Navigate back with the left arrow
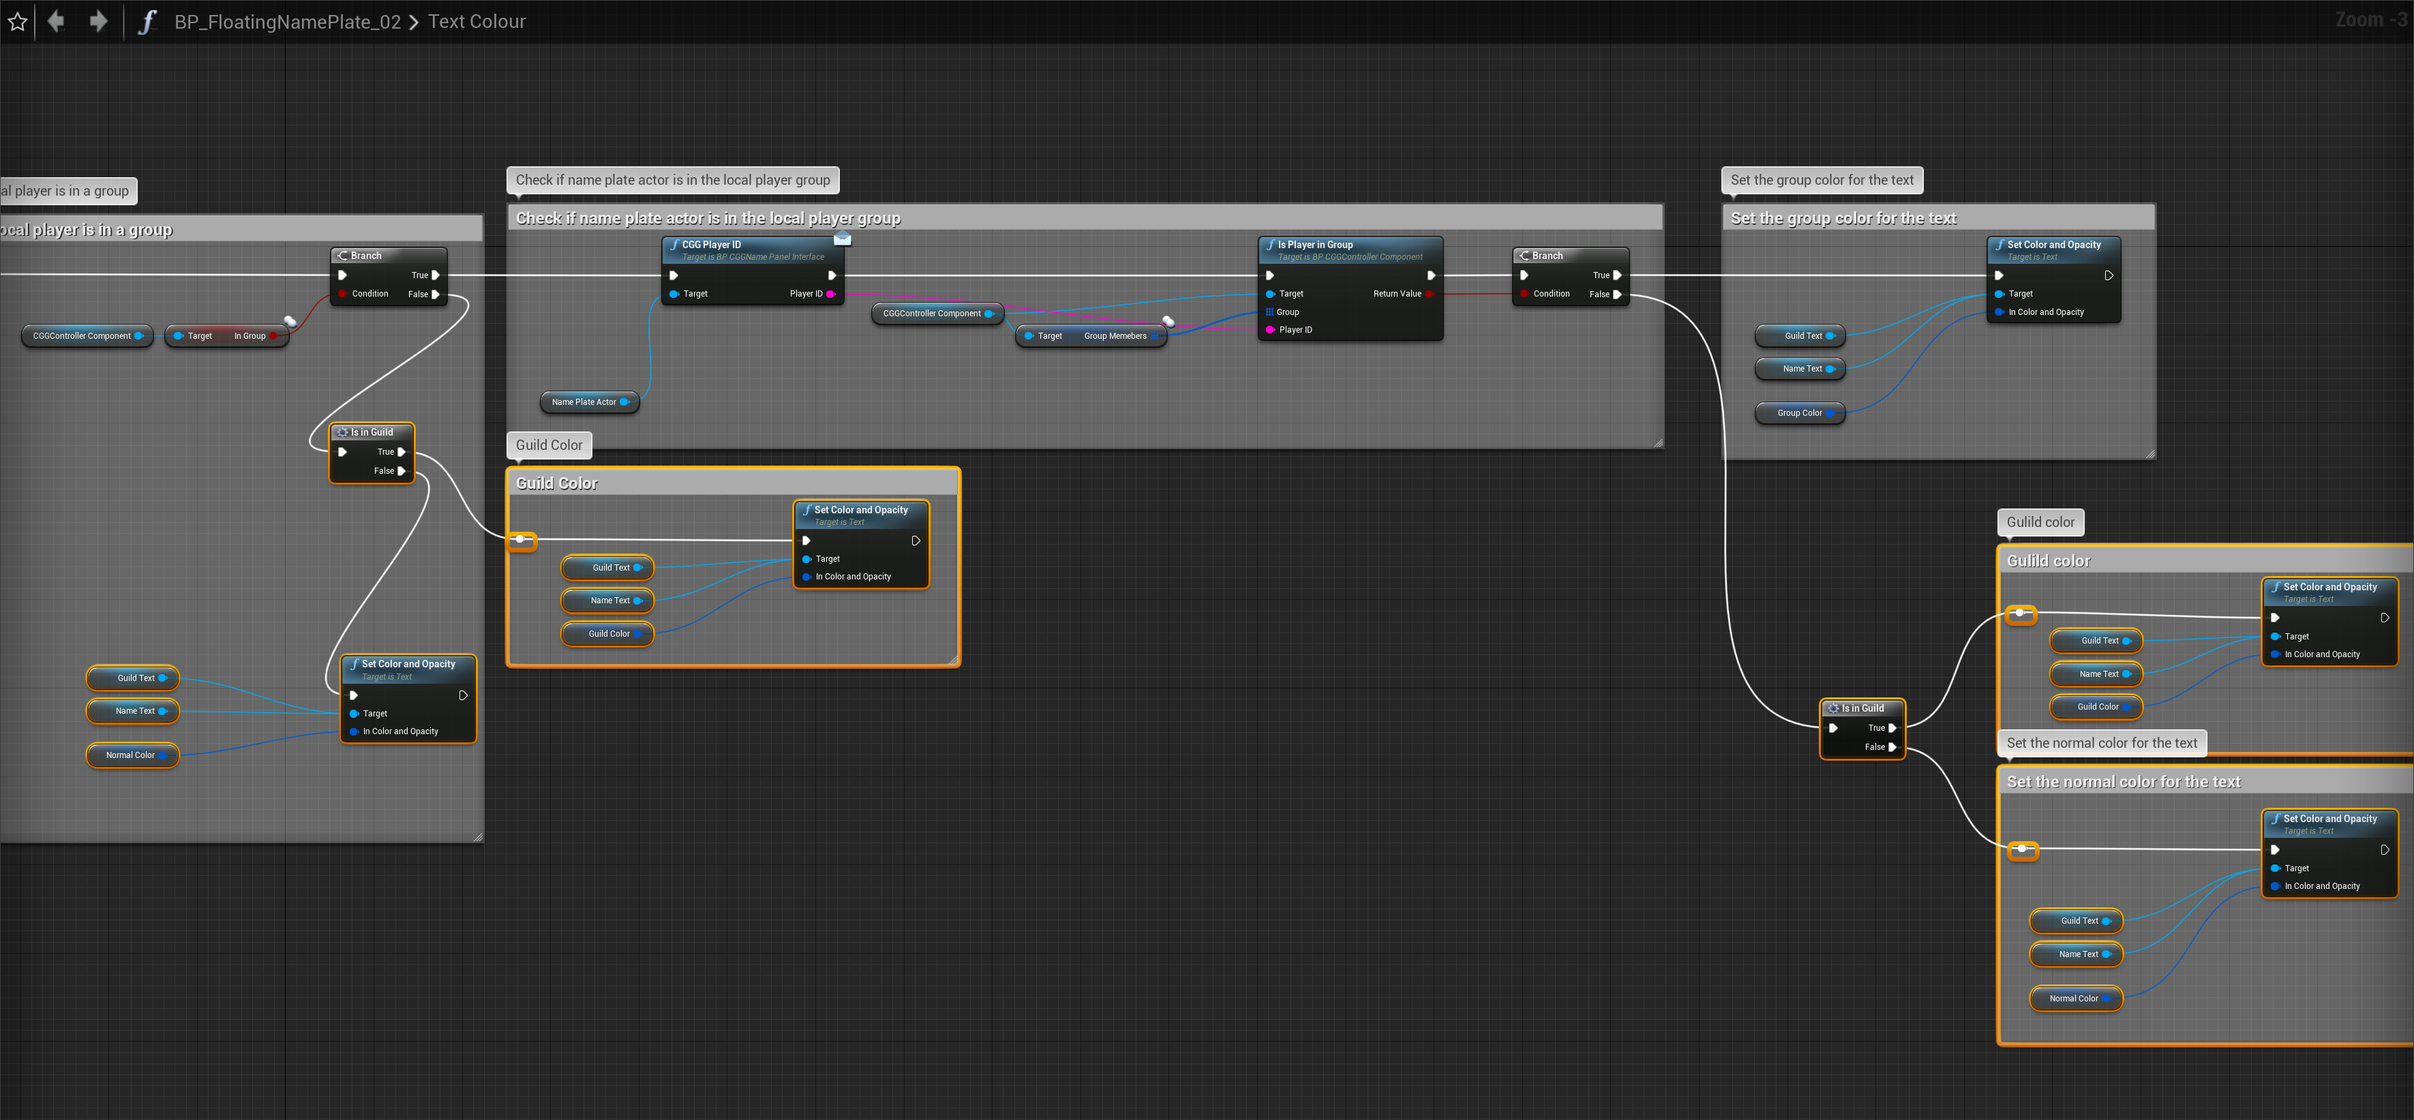This screenshot has height=1120, width=2414. pyautogui.click(x=56, y=20)
